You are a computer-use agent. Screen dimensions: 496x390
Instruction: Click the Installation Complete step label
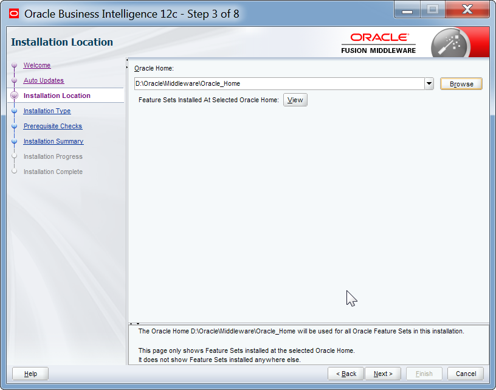(53, 172)
